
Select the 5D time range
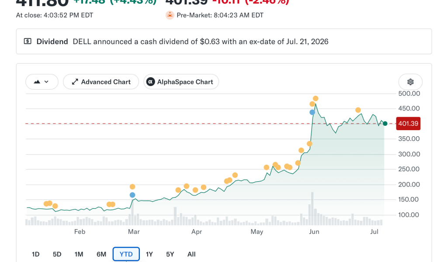coord(57,254)
